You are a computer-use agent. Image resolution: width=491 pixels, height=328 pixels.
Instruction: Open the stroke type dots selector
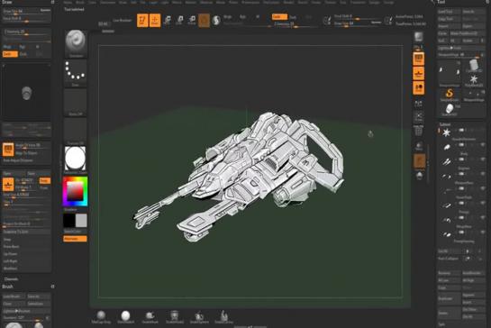click(76, 73)
